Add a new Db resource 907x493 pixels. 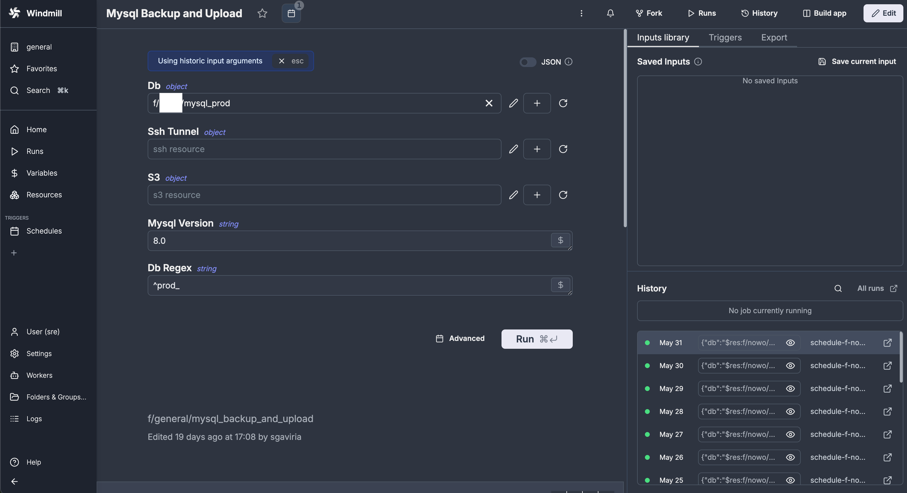pos(537,103)
